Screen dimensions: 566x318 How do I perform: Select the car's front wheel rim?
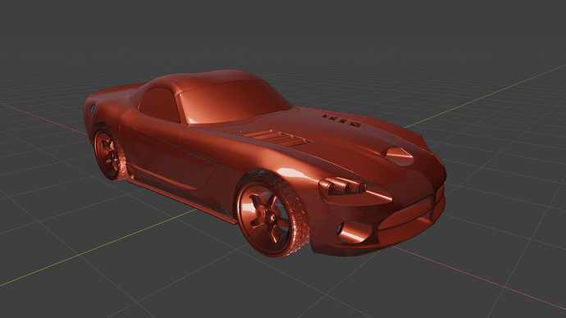tap(265, 218)
